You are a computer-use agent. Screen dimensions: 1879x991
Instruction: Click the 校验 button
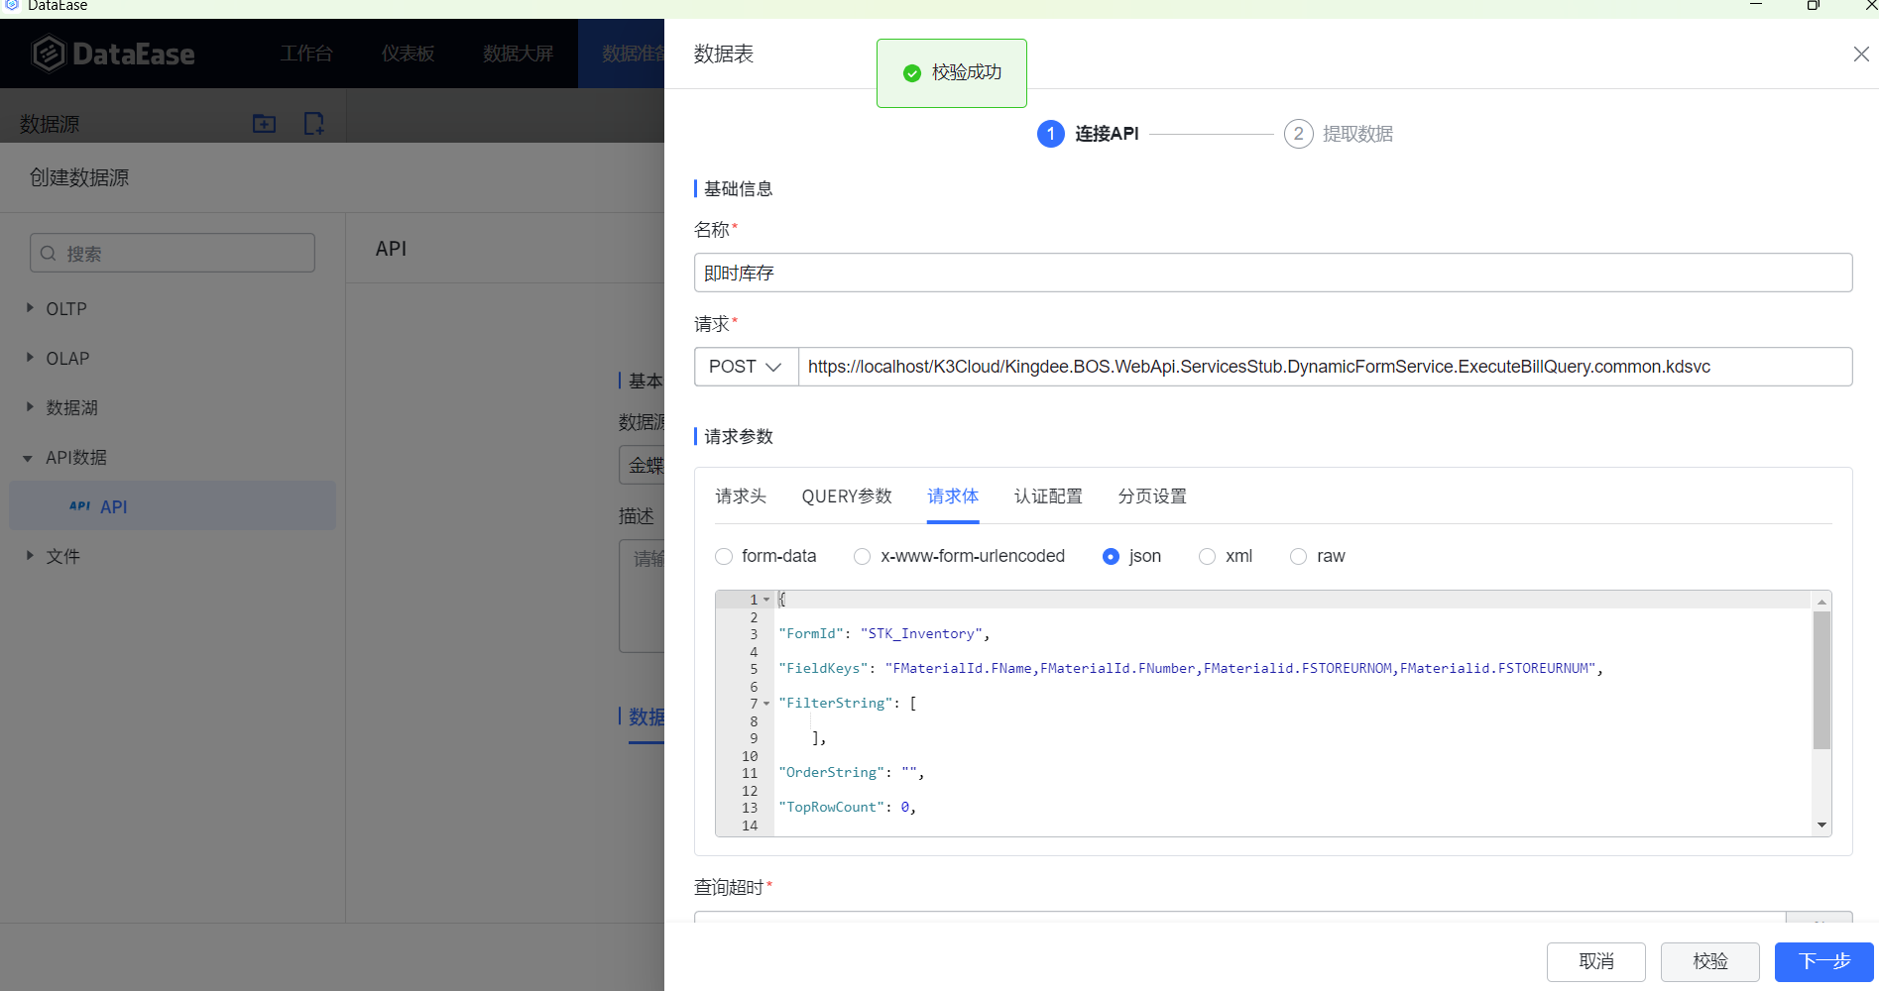[x=1709, y=961]
